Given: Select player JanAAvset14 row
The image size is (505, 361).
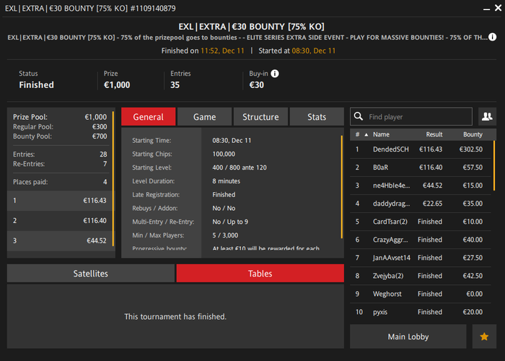Looking at the screenshot, I should point(421,258).
